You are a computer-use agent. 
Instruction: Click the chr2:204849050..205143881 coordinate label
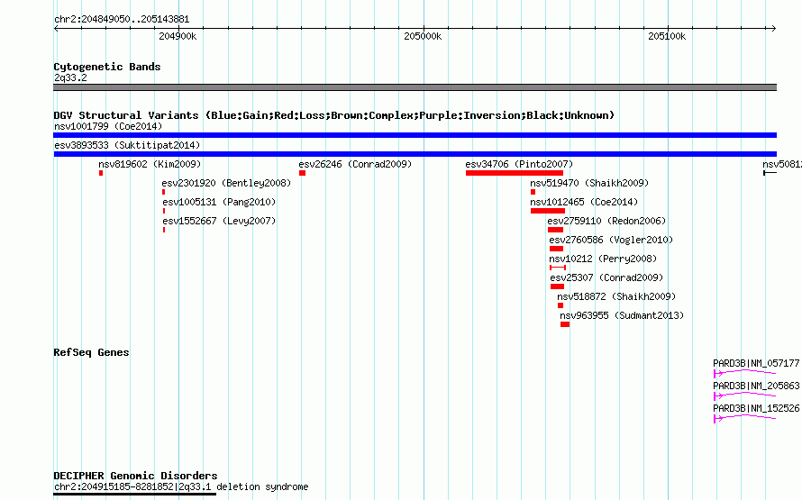pos(122,20)
